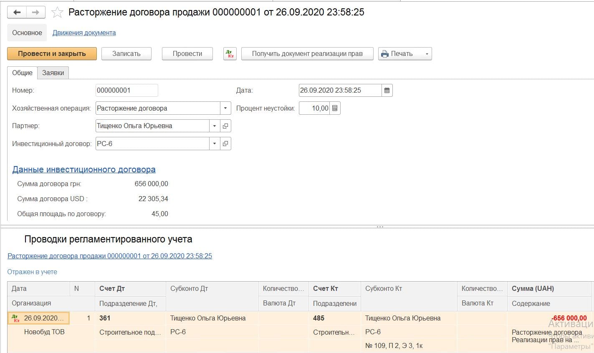The height and width of the screenshot is (353, 594).
Task: Expand the Партнер dropdown list
Action: 215,126
